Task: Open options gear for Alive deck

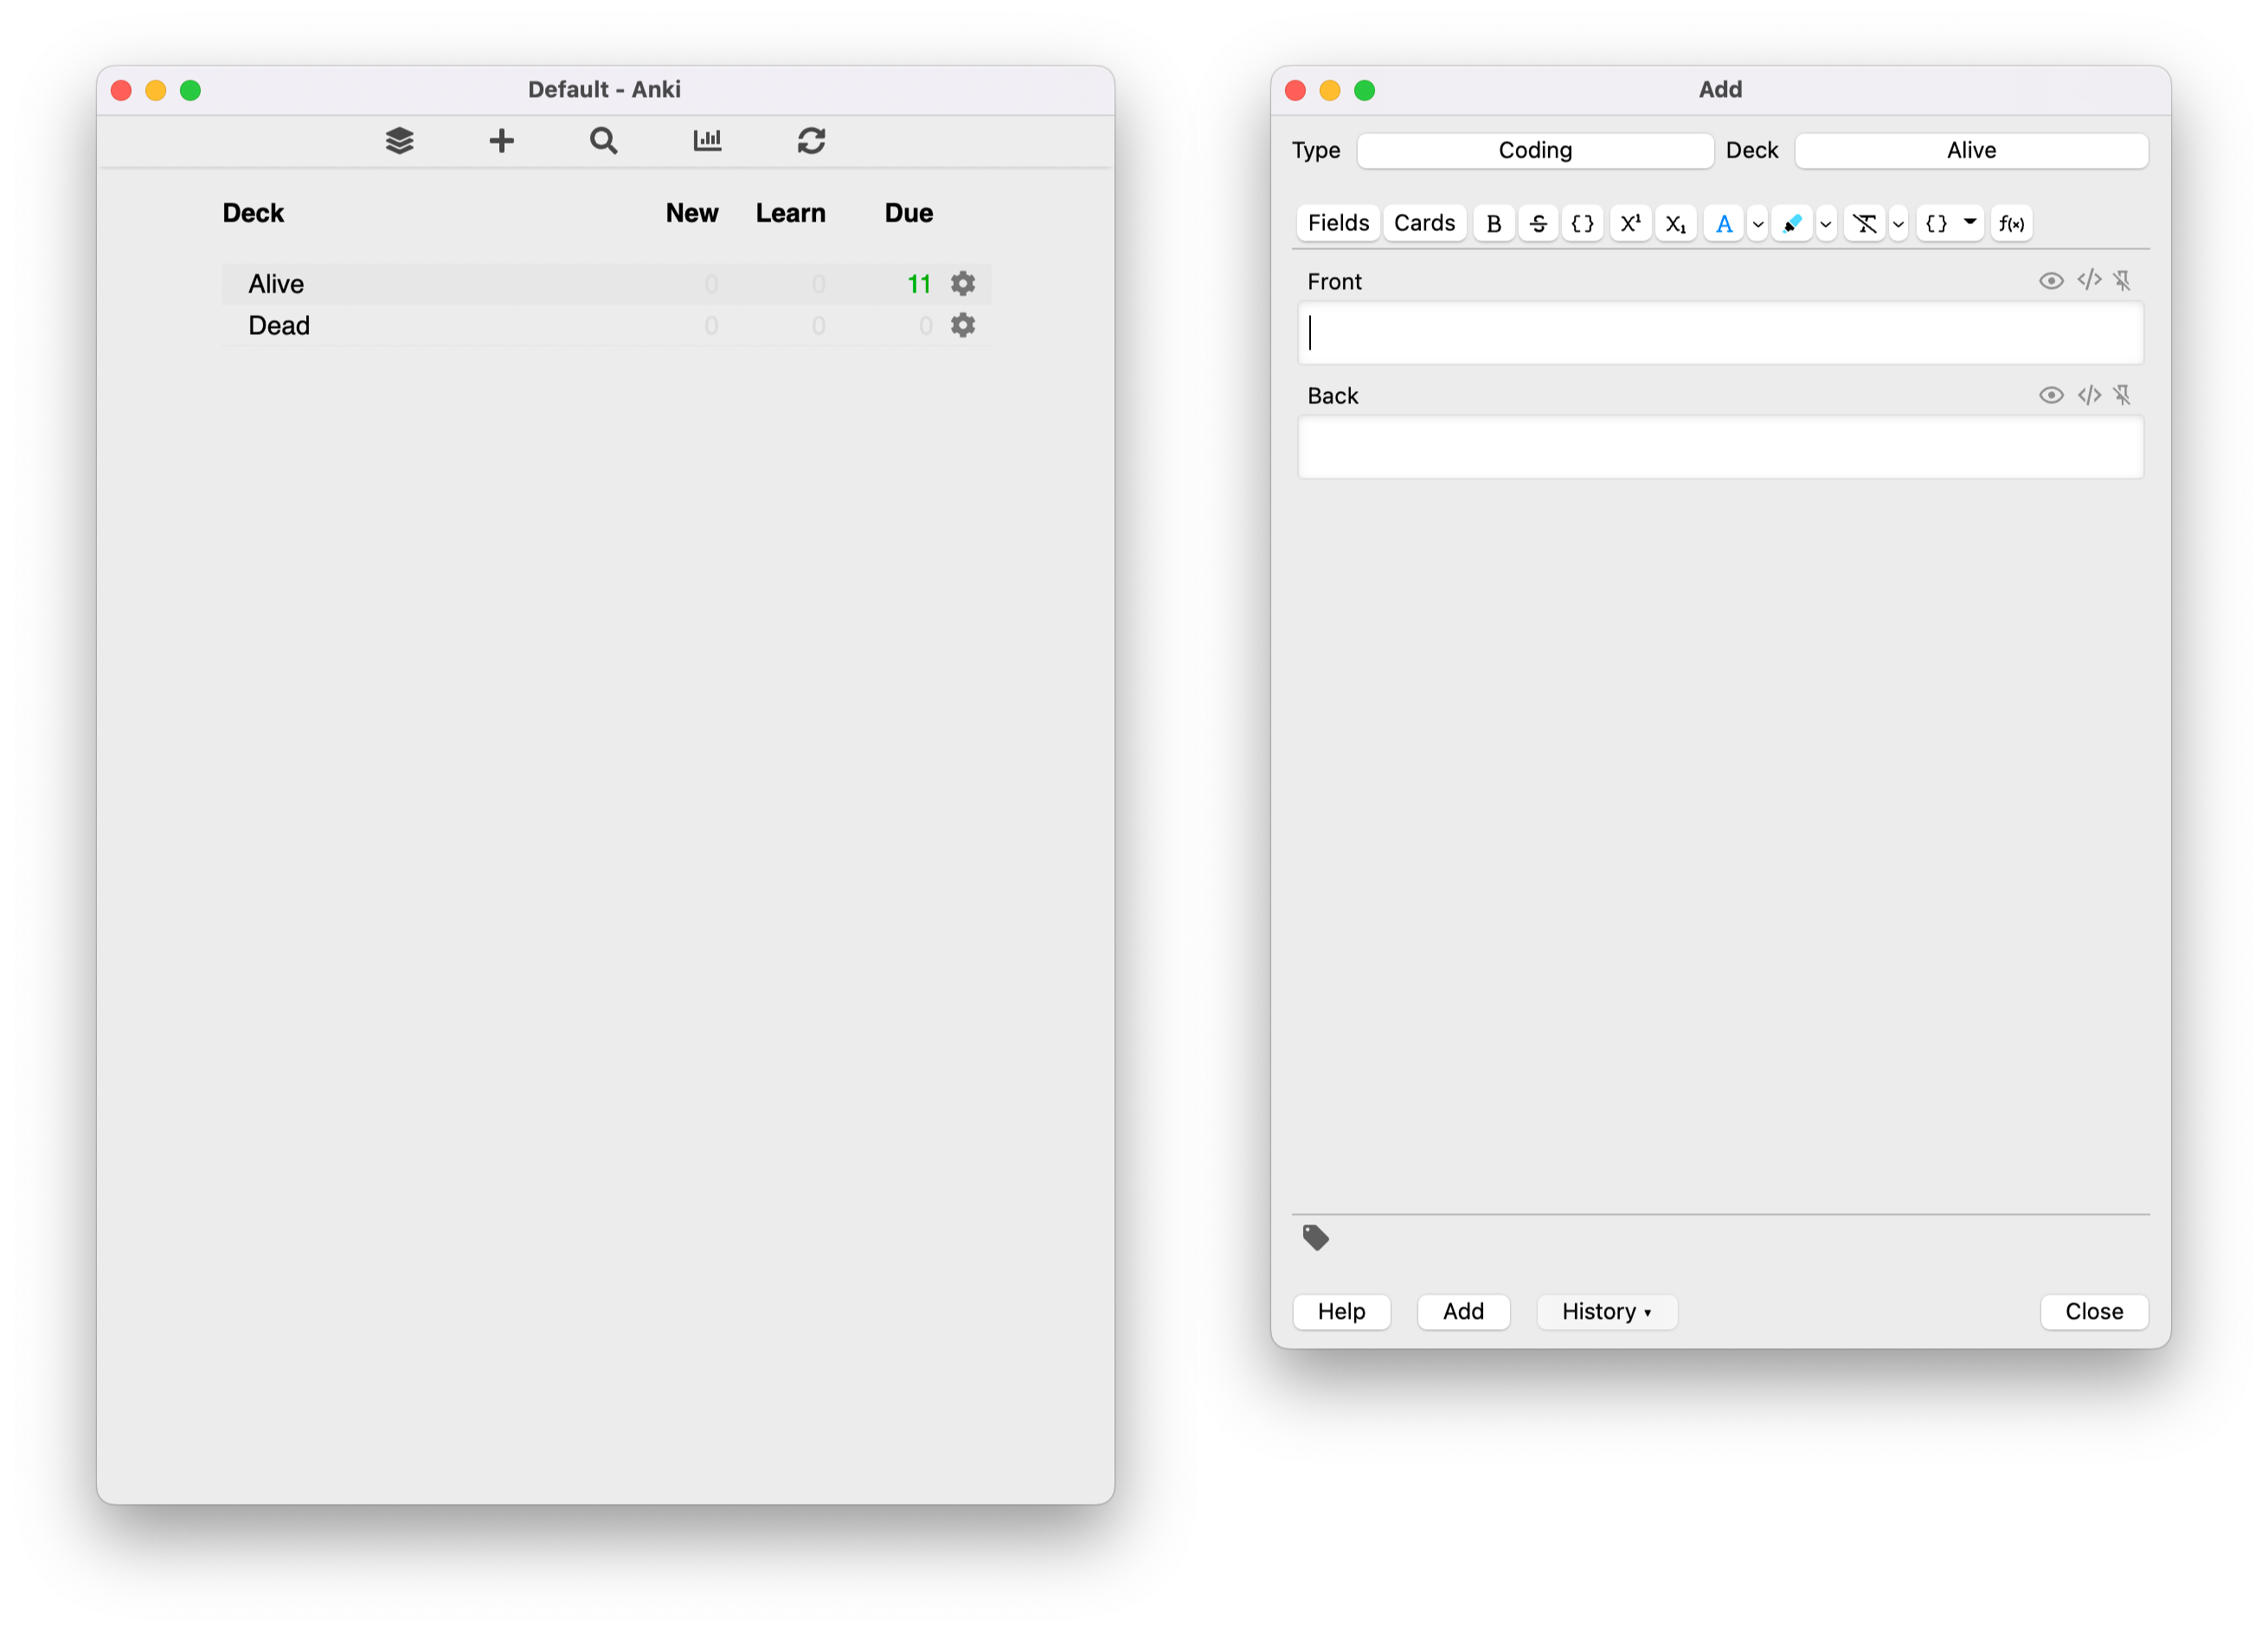Action: pyautogui.click(x=962, y=284)
